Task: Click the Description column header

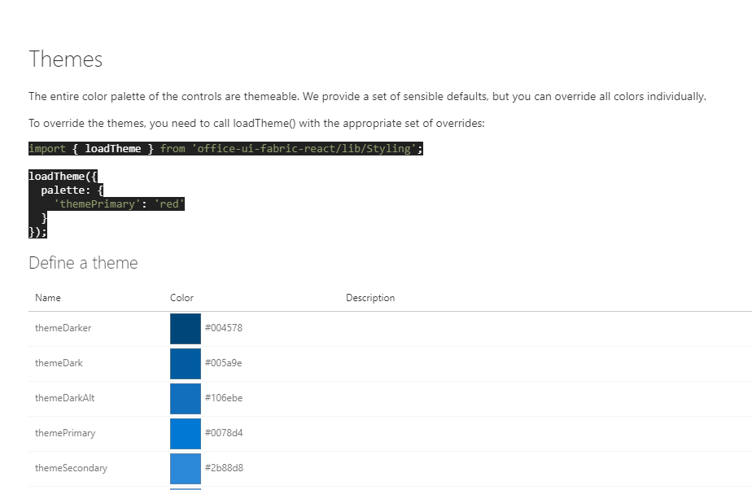Action: [x=370, y=298]
